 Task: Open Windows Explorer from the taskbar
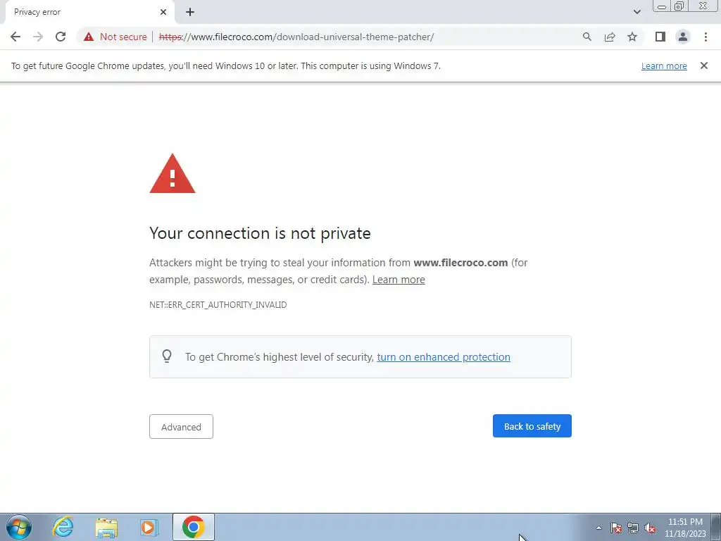pyautogui.click(x=106, y=528)
